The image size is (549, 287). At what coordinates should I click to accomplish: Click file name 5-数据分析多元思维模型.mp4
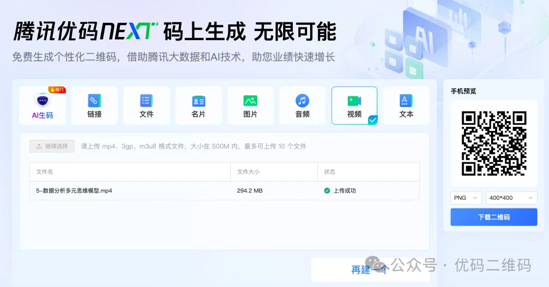coord(74,191)
